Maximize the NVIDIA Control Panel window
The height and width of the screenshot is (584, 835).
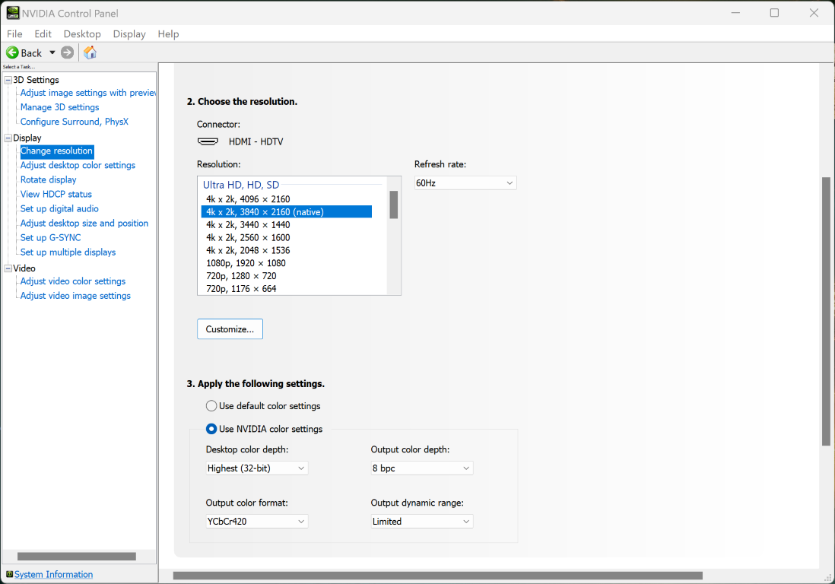(x=774, y=13)
